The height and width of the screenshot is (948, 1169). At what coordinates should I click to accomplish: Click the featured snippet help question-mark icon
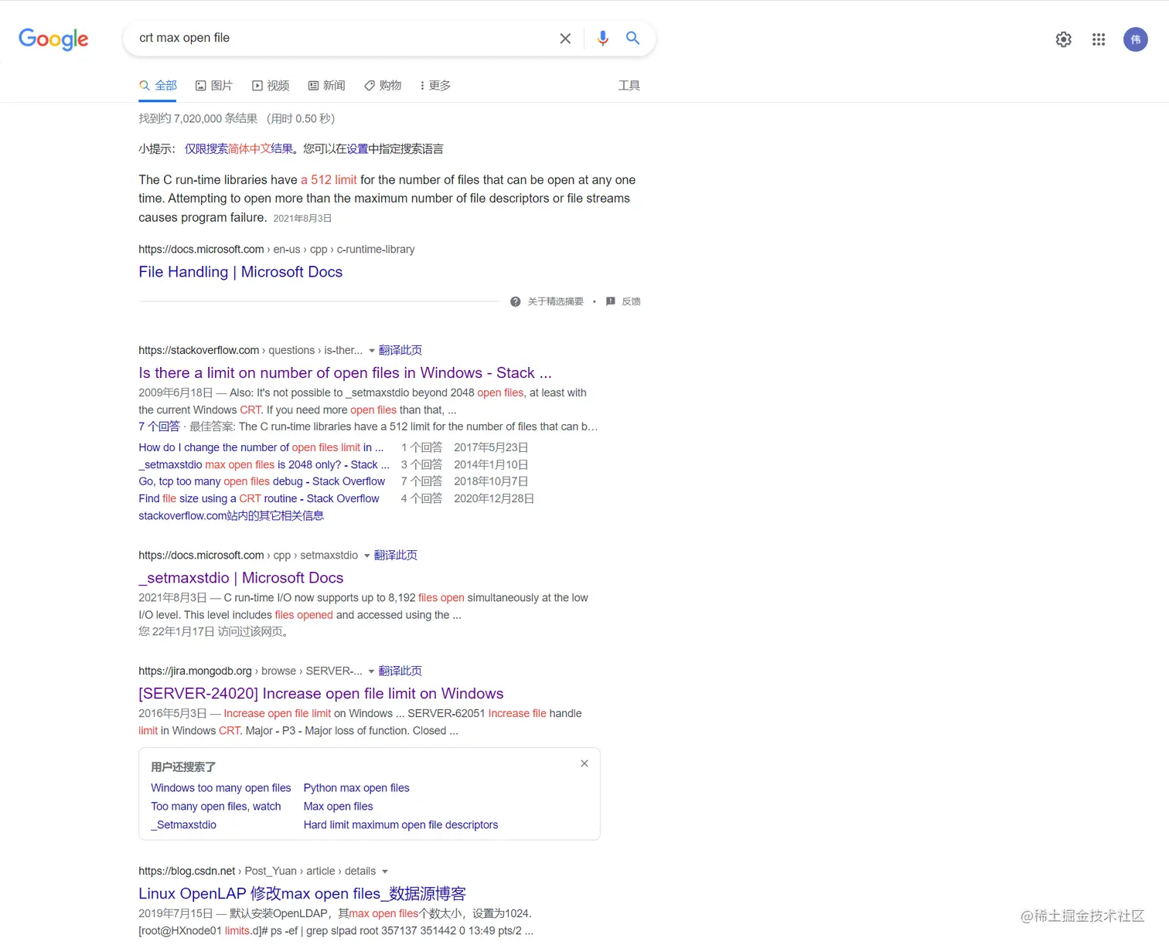point(515,301)
